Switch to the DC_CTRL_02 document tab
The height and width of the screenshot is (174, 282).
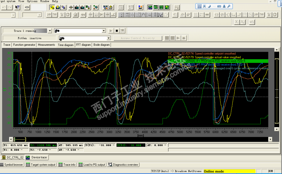click(x=13, y=157)
